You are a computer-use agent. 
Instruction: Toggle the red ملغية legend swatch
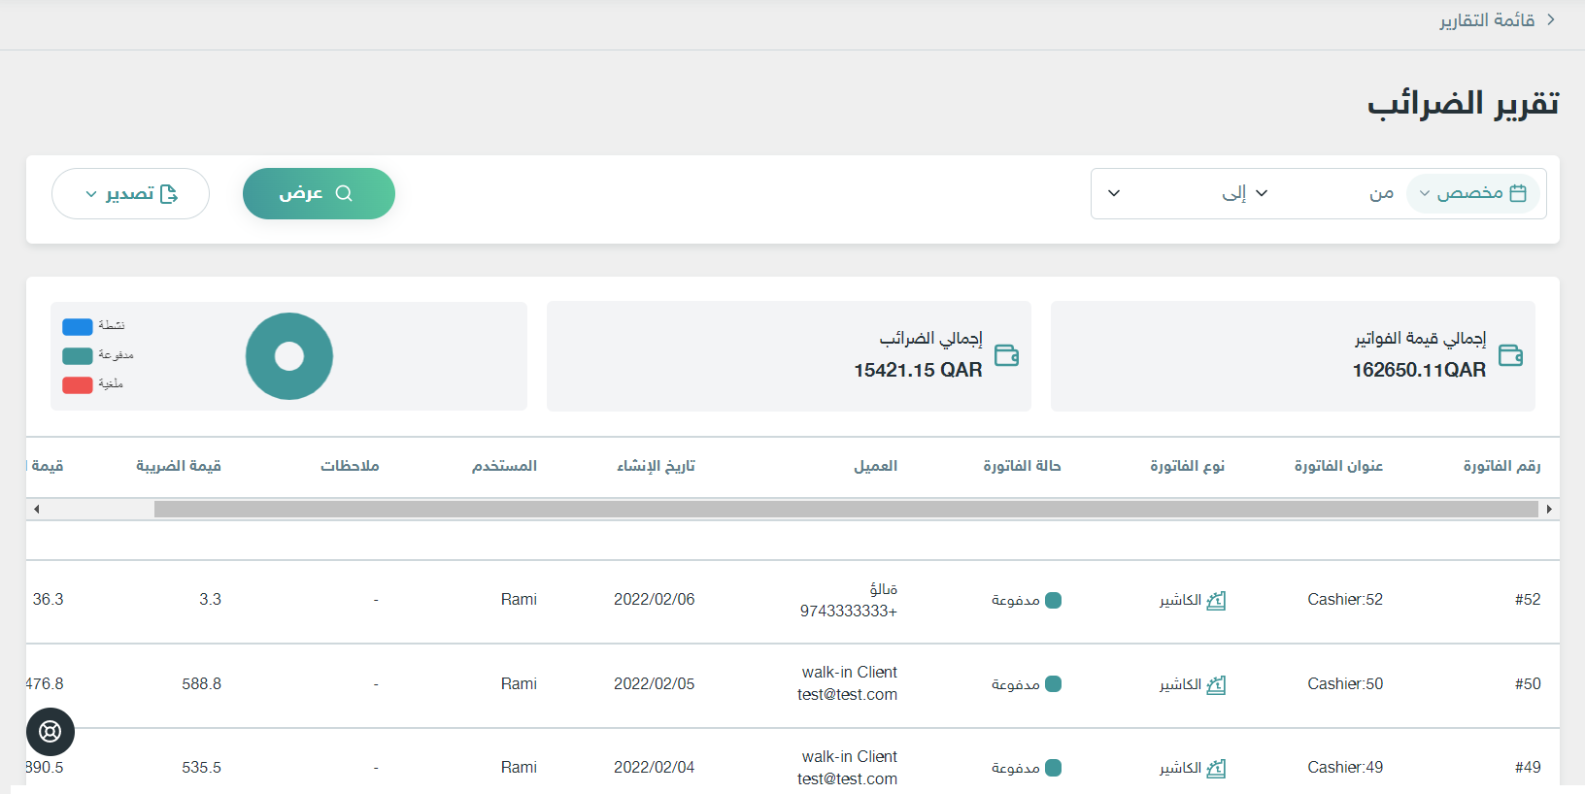pos(78,385)
